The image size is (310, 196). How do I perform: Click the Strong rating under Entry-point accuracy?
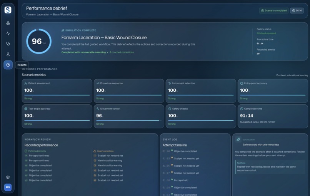pos(243,99)
